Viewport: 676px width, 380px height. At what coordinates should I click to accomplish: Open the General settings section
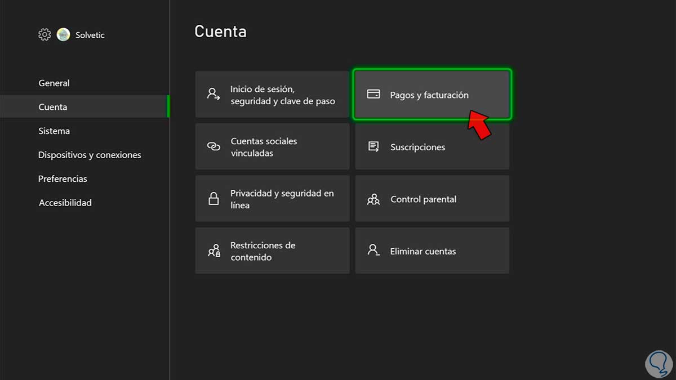pos(54,83)
